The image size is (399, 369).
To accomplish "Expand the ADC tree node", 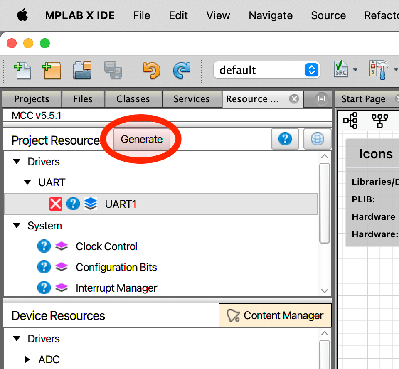I will click(27, 359).
